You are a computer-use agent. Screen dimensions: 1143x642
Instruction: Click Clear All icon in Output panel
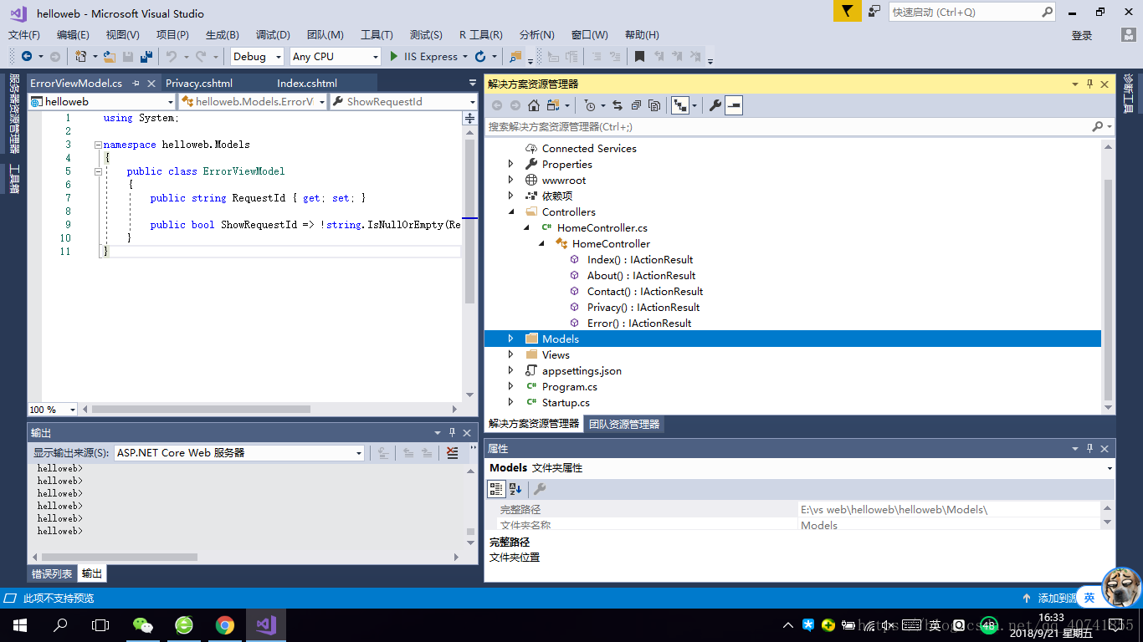pos(453,453)
